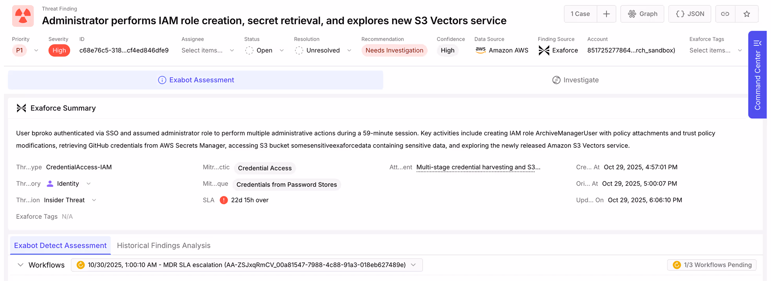The width and height of the screenshot is (771, 281).
Task: Click the Status open circle icon
Action: click(x=249, y=50)
